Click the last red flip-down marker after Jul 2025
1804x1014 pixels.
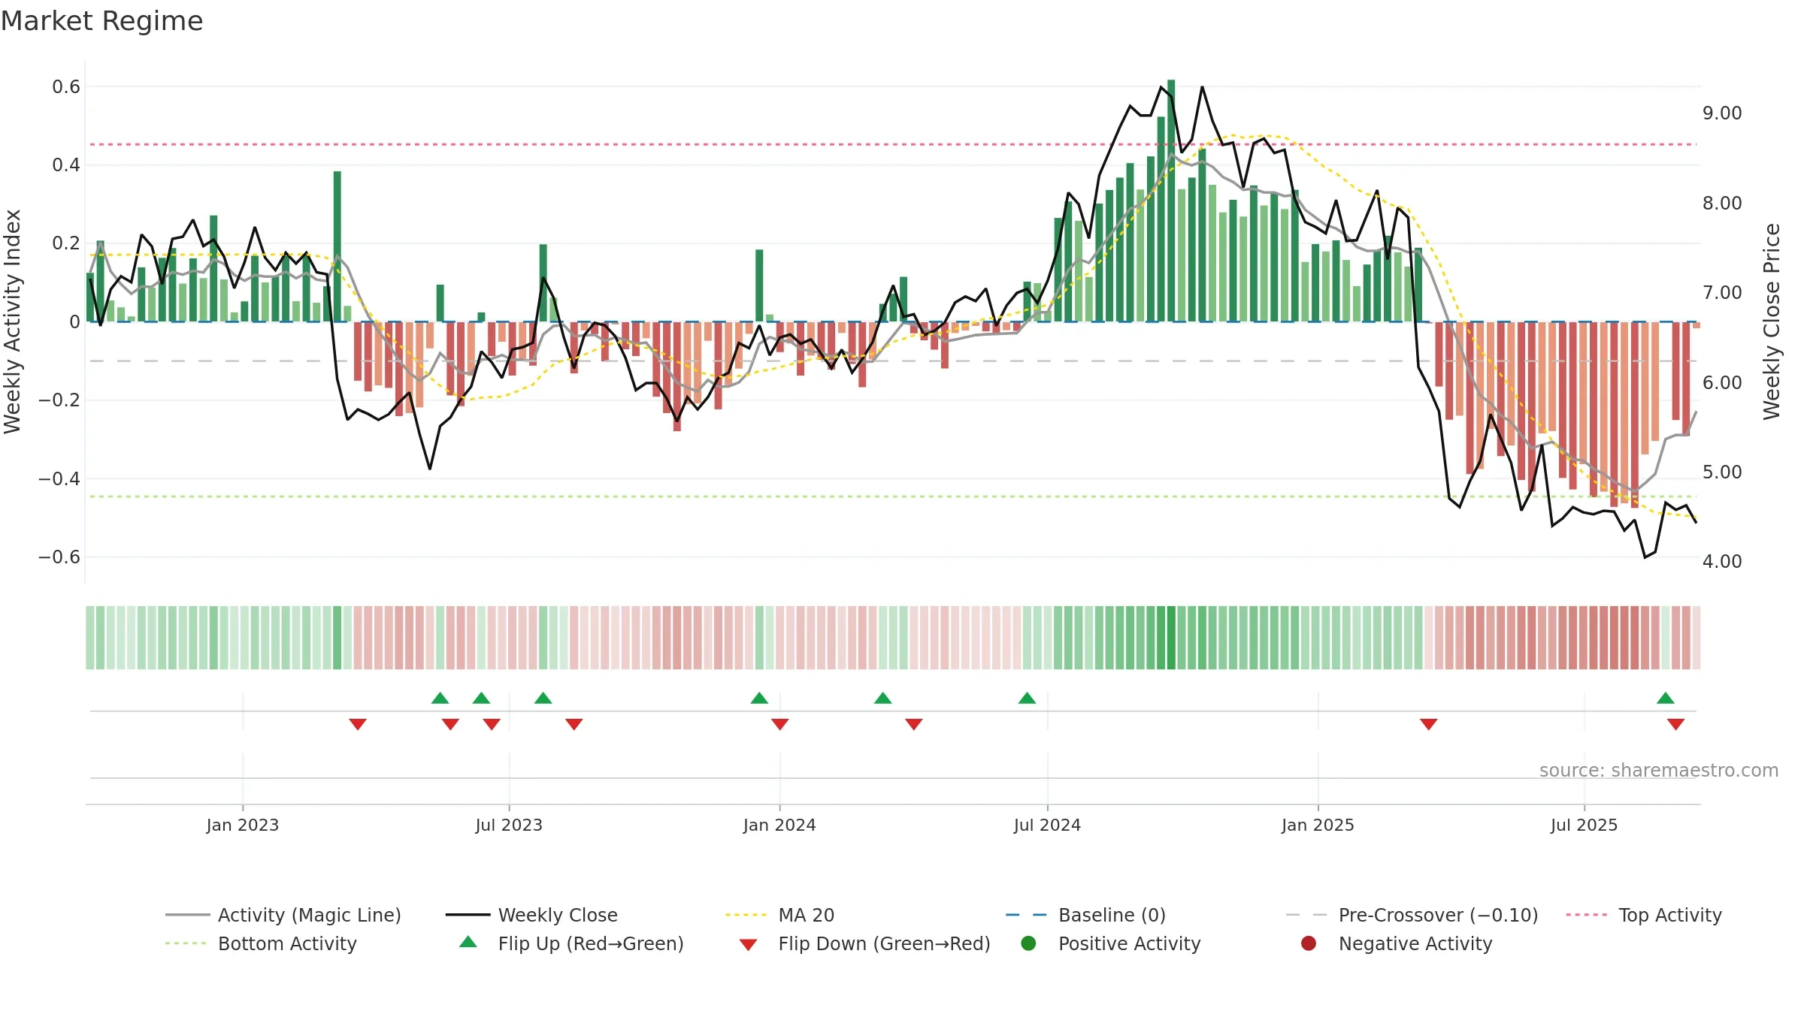(x=1675, y=724)
